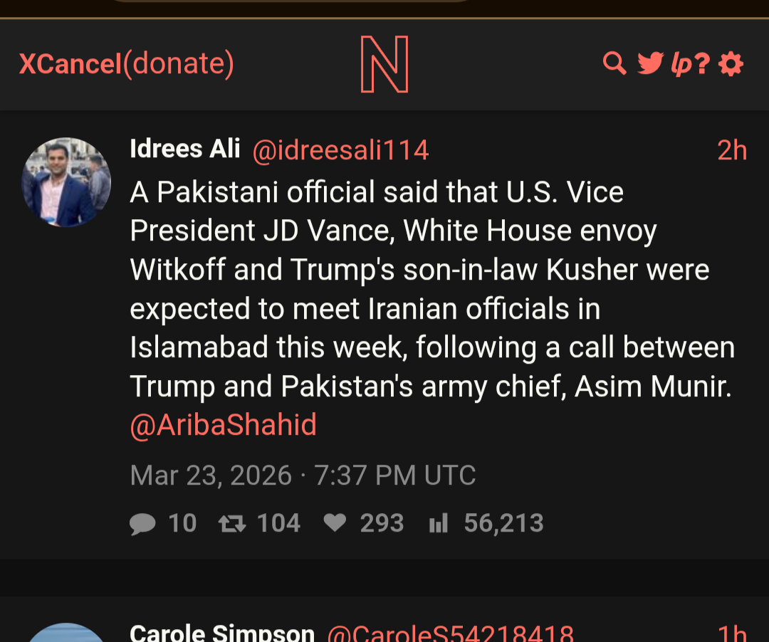Click the reply bubble icon showing 10
The height and width of the screenshot is (642, 769).
[142, 524]
